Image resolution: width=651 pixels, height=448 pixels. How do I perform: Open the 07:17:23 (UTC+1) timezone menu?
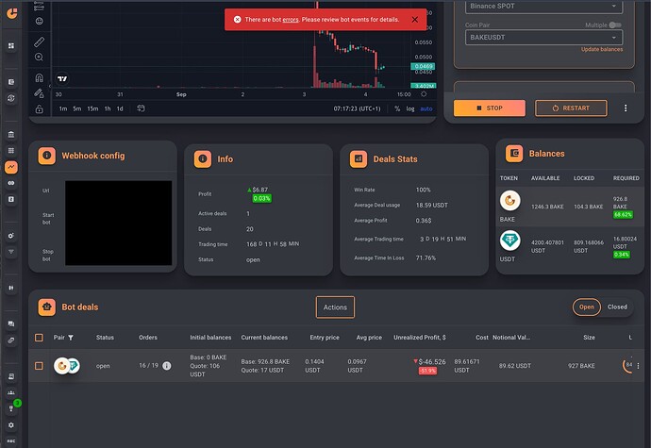tap(357, 108)
